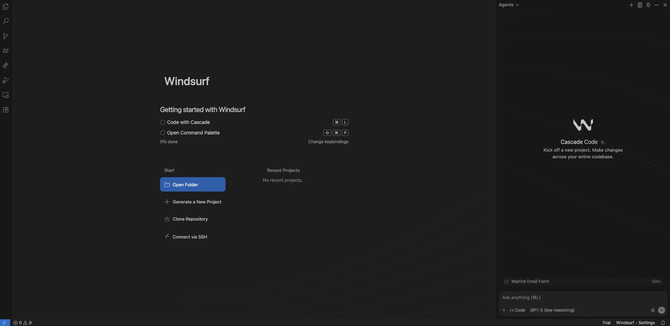The image size is (670, 326).
Task: Open the Code mode selector
Action: pyautogui.click(x=517, y=310)
